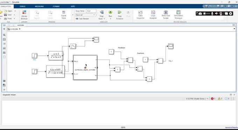Select the top Step source block
The image size is (238, 130).
pos(34,56)
